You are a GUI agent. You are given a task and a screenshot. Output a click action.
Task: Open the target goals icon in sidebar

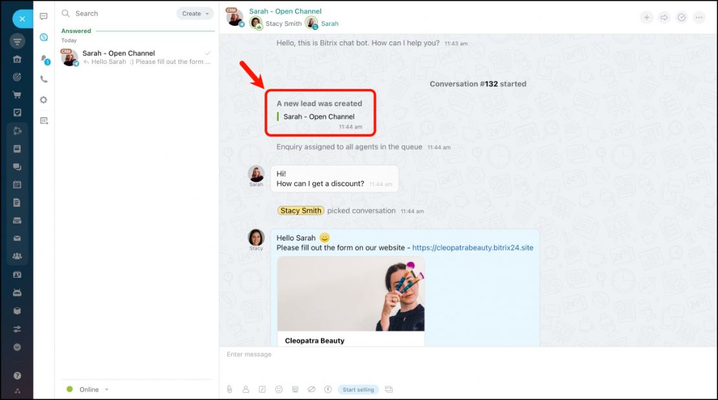pos(17,77)
